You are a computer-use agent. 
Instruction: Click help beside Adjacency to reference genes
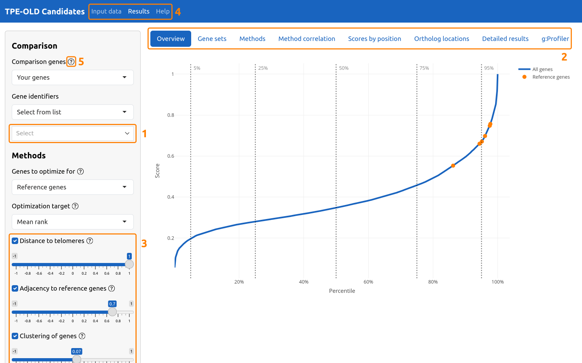112,288
